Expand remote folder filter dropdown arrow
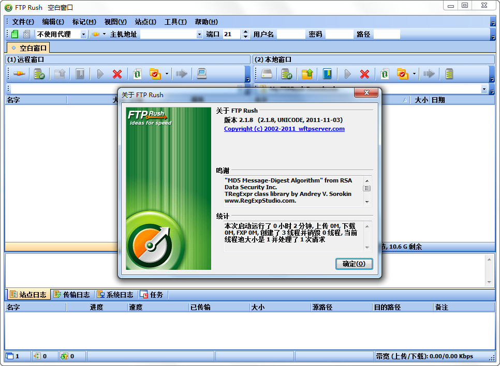This screenshot has width=500, height=366. [x=167, y=74]
